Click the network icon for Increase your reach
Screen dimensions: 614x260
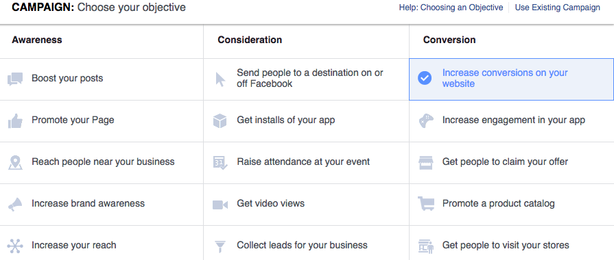pyautogui.click(x=15, y=246)
